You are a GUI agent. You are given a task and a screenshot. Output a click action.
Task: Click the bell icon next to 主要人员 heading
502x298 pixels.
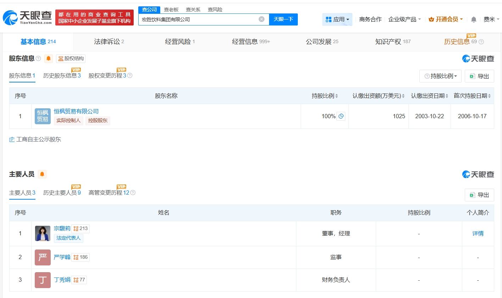pyautogui.click(x=42, y=174)
